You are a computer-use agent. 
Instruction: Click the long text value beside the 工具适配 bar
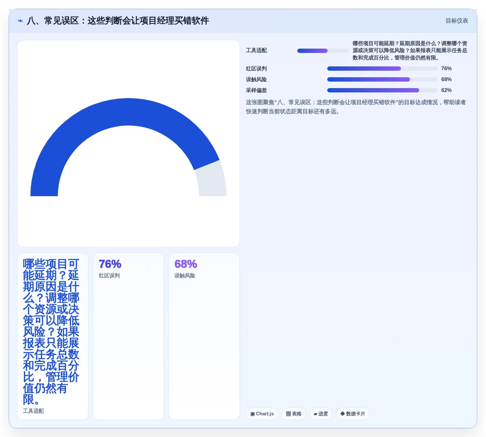click(410, 50)
